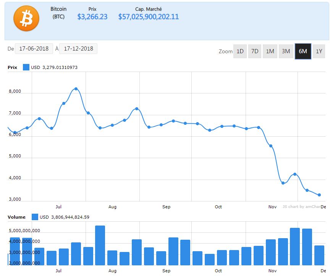Click the last data point on price line
This screenshot has height=278, width=330.
(x=319, y=195)
